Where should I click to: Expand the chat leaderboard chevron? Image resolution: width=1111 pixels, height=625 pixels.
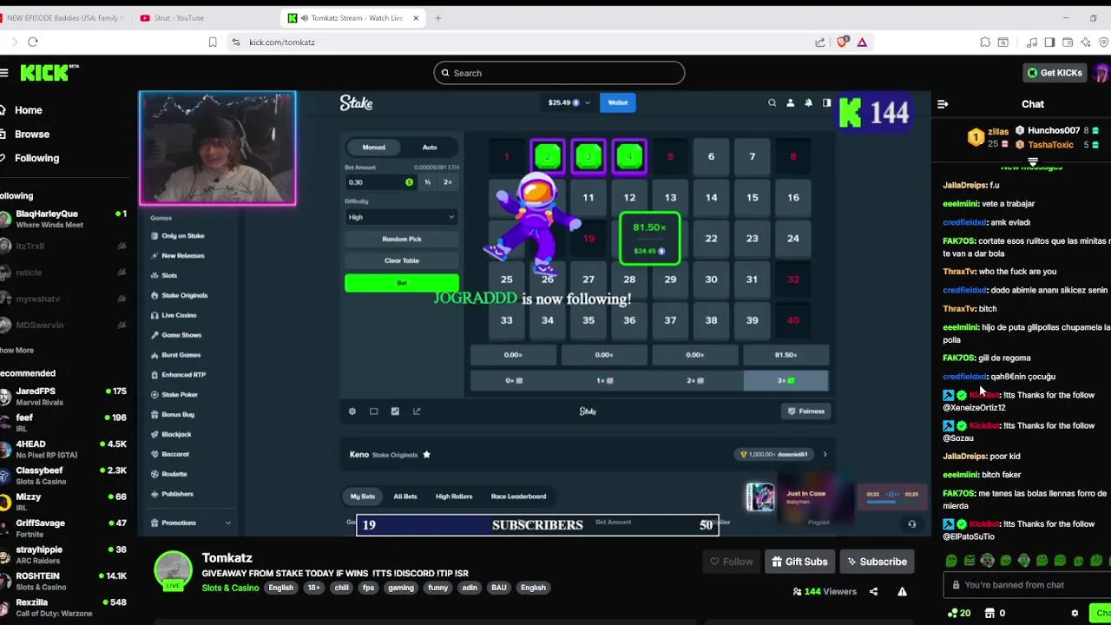click(x=1033, y=162)
